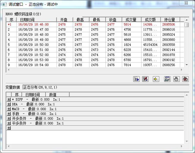Open the chart watch view icon
The width and height of the screenshot is (195, 153).
(x=167, y=79)
